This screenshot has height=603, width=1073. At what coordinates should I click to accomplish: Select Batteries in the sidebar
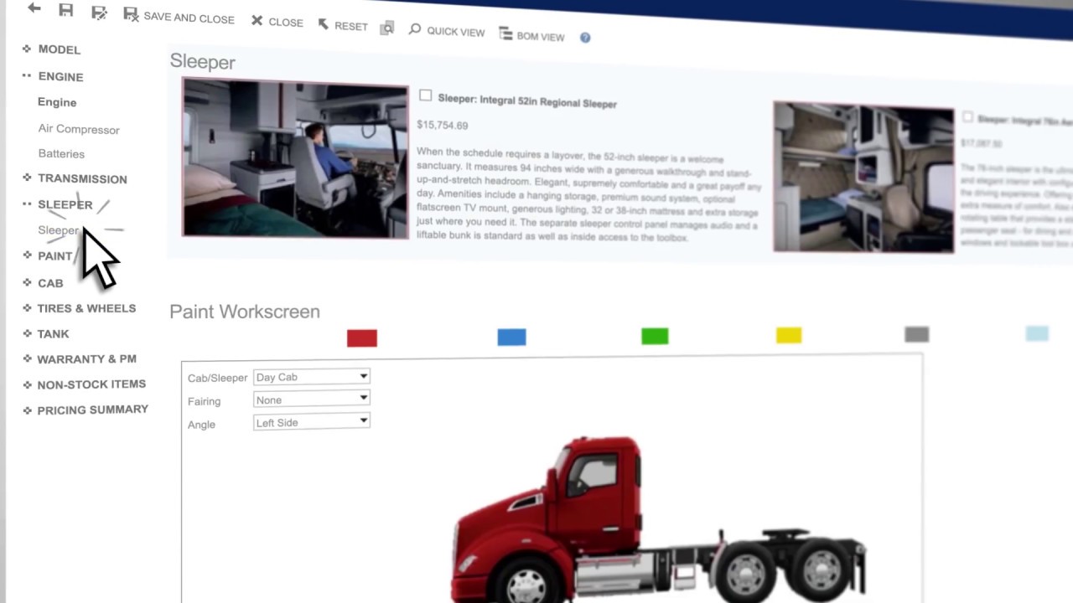pyautogui.click(x=61, y=154)
